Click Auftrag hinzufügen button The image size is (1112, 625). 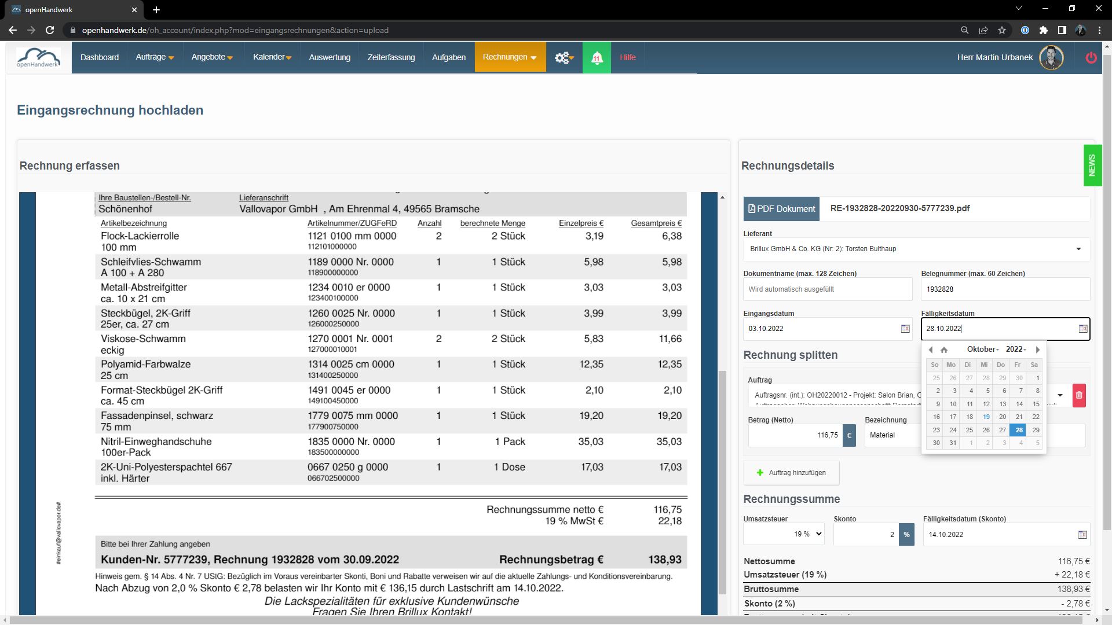(791, 473)
